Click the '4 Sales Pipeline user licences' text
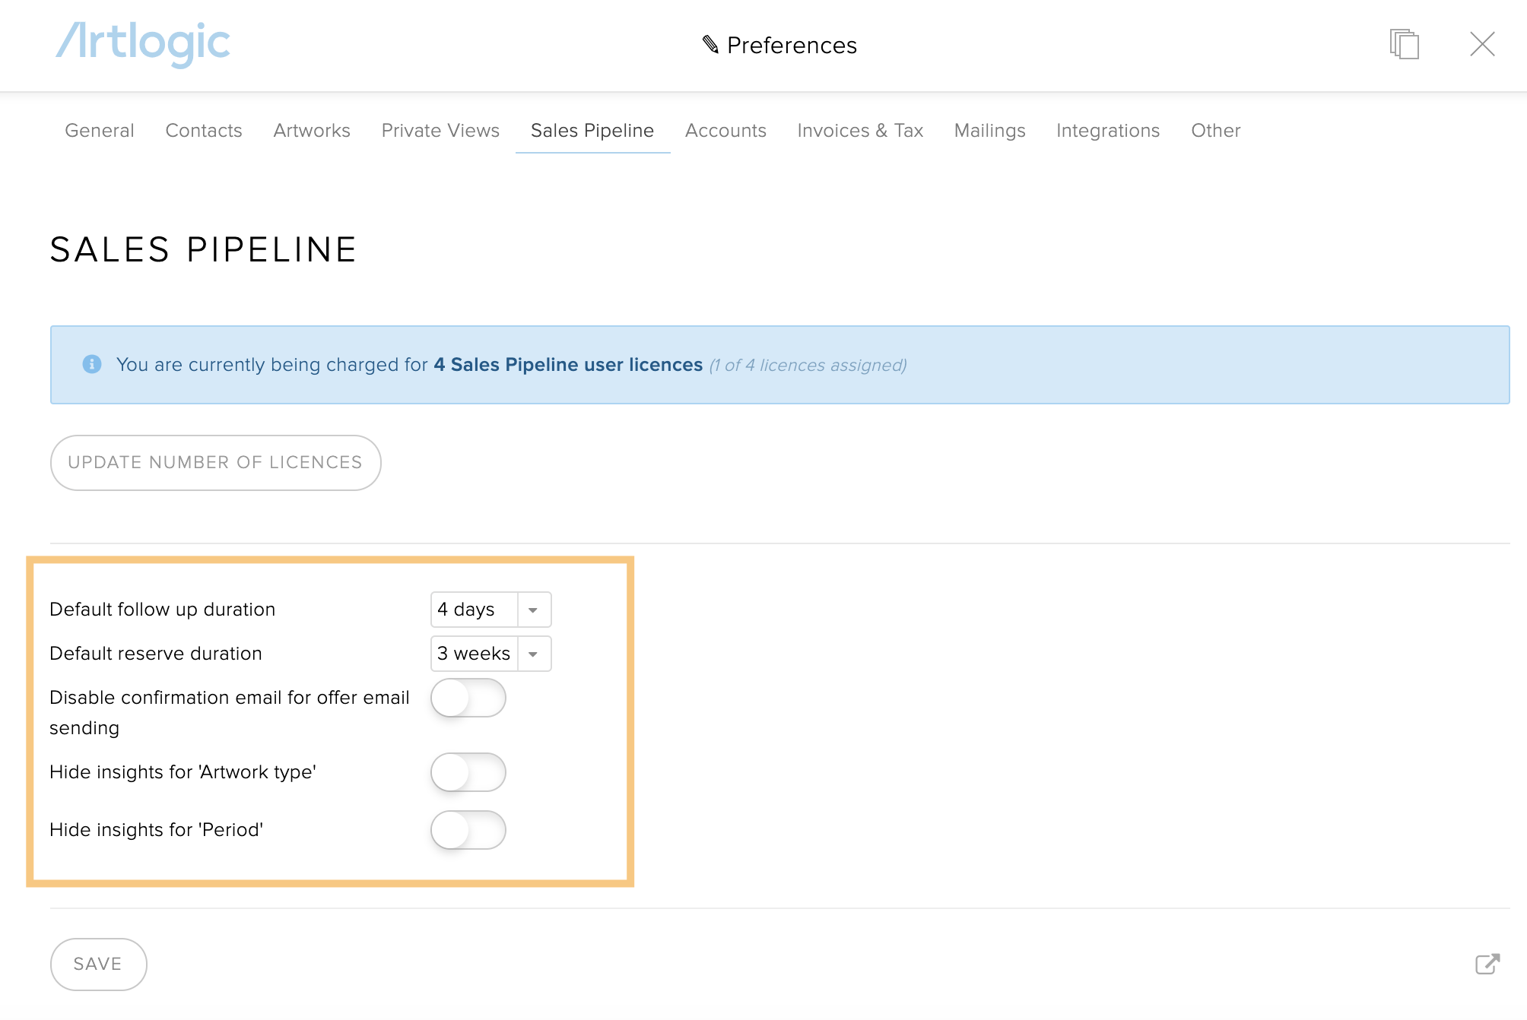This screenshot has height=1020, width=1527. 568,365
